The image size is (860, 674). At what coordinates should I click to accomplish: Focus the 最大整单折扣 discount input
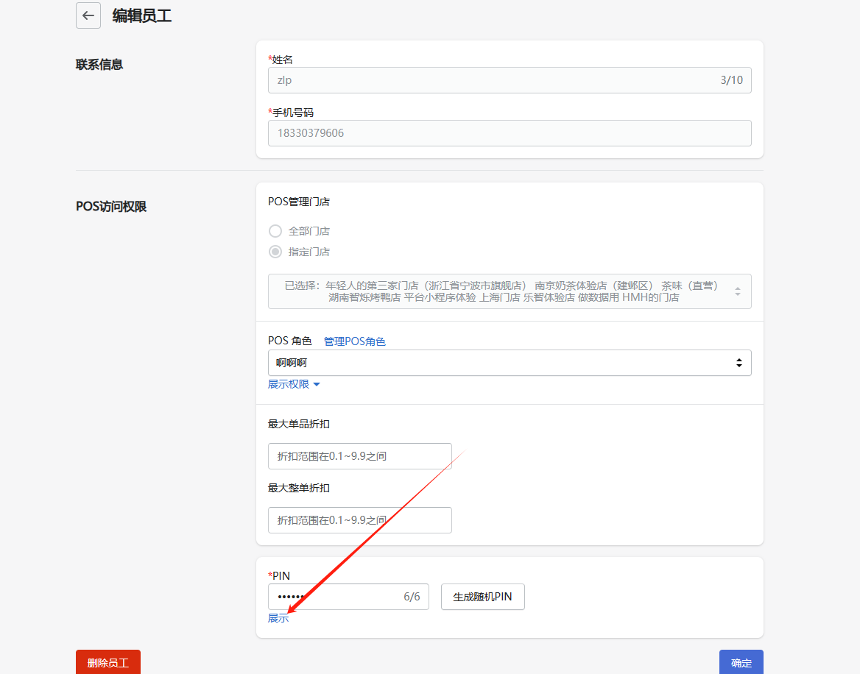click(x=359, y=520)
